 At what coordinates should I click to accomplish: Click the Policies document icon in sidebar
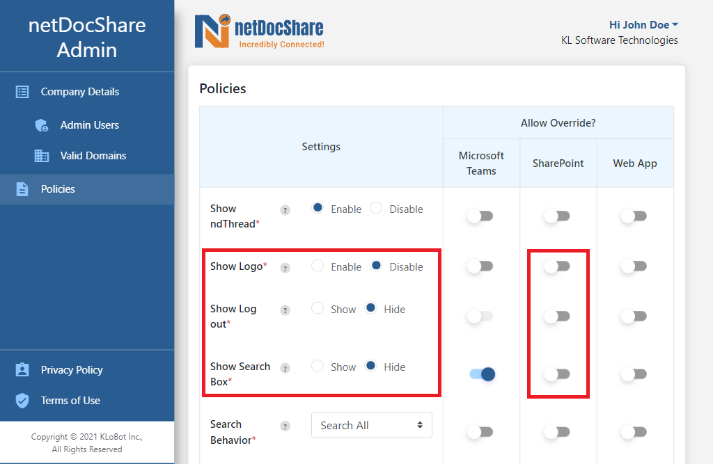pos(22,189)
